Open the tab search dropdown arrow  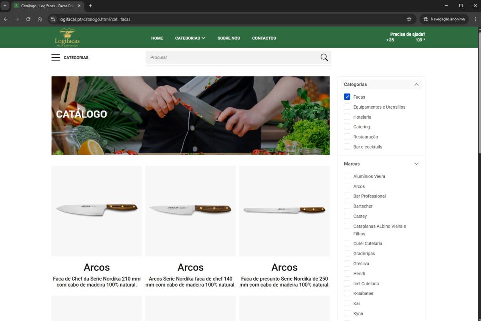[x=5, y=6]
